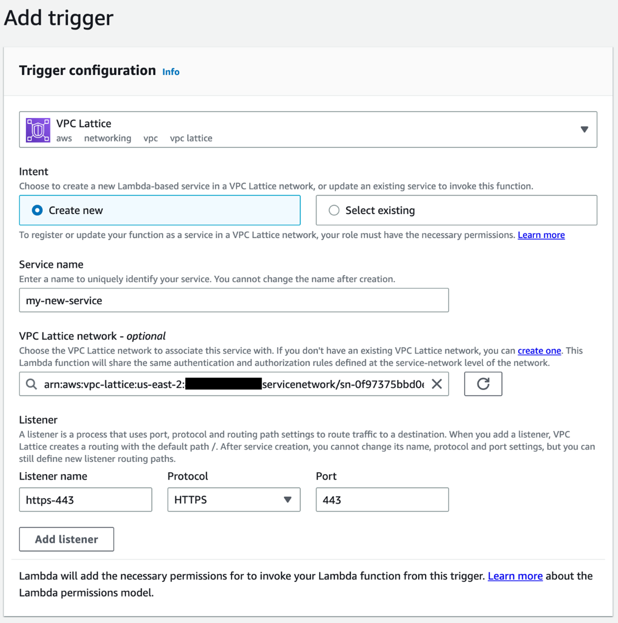Follow the create one network link
The image size is (618, 623).
[x=539, y=351]
